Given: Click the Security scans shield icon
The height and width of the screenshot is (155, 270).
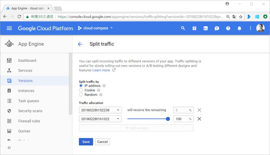Looking at the screenshot, I should click(9, 111).
